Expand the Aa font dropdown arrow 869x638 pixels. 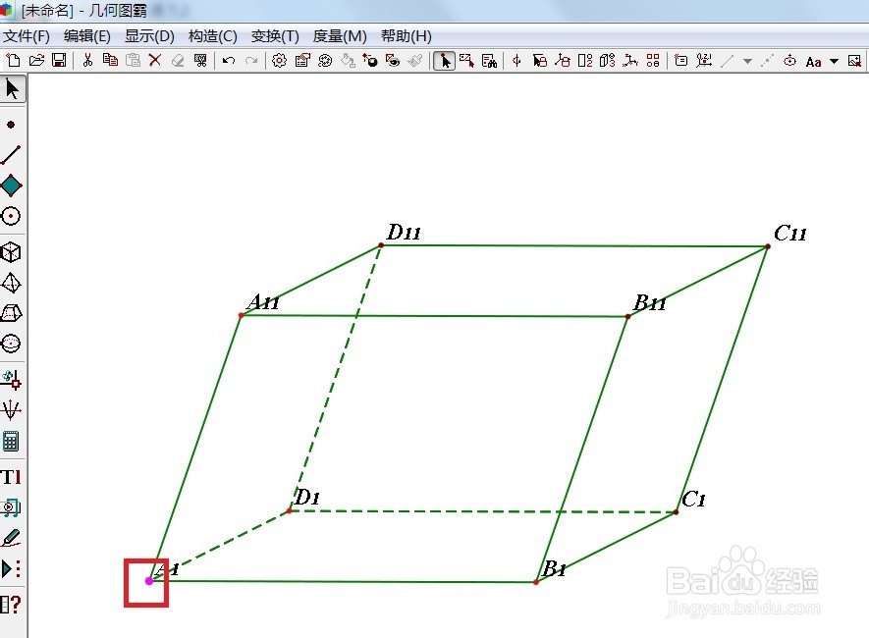click(x=834, y=61)
